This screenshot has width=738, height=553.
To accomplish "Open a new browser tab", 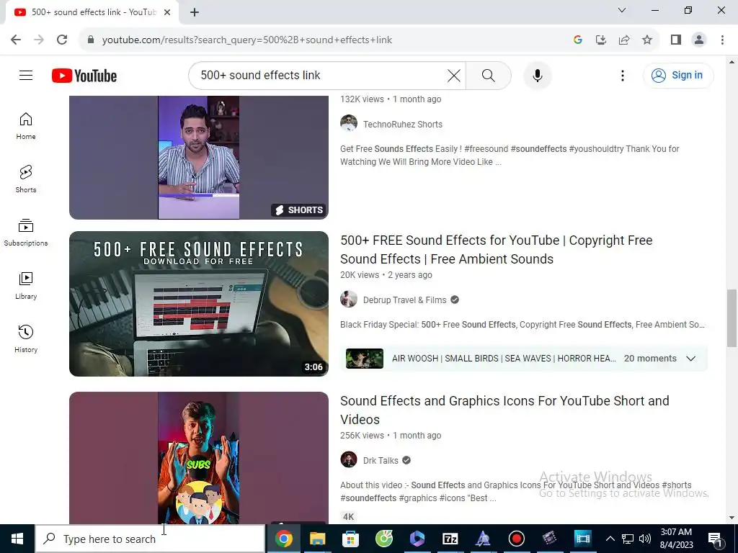I will tap(195, 12).
